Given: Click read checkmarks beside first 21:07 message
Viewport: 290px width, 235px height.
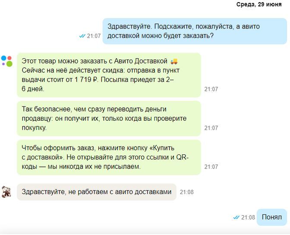Looking at the screenshot, I should tap(82, 36).
